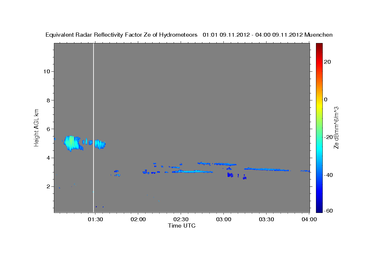Click the colorbar label 0
This screenshot has height=255, width=383.
coord(326,99)
